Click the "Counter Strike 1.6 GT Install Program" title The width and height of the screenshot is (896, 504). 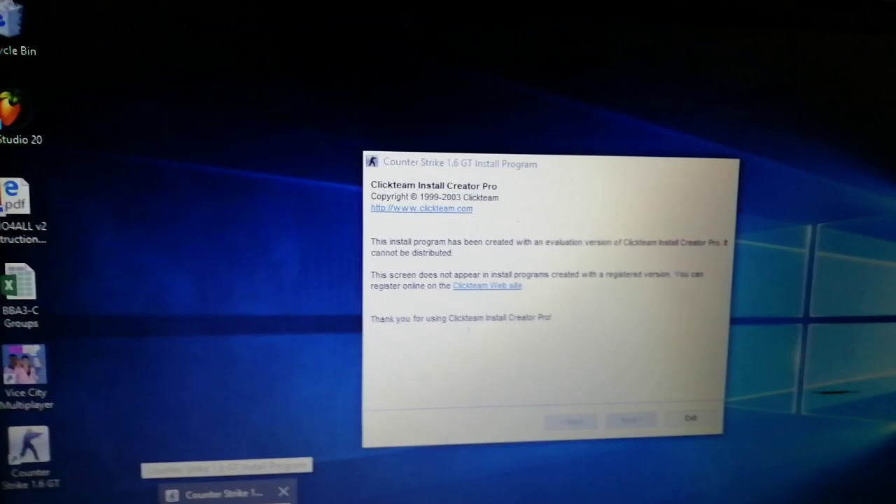460,163
